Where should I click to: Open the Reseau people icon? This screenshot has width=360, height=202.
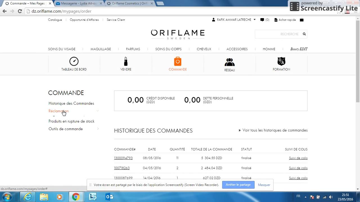tap(229, 62)
